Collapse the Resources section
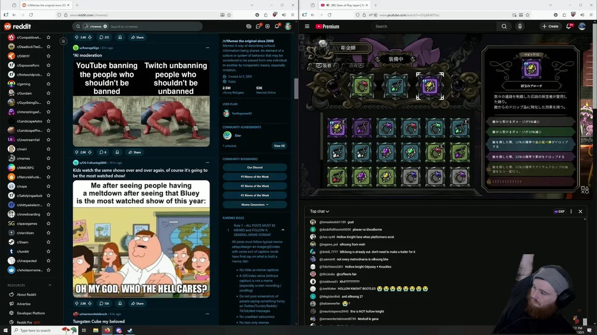The height and width of the screenshot is (335, 597). pyautogui.click(x=50, y=285)
